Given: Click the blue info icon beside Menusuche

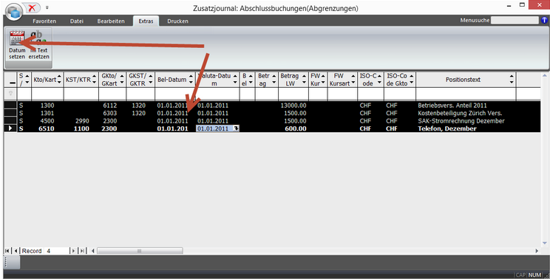Looking at the screenshot, I should (544, 21).
